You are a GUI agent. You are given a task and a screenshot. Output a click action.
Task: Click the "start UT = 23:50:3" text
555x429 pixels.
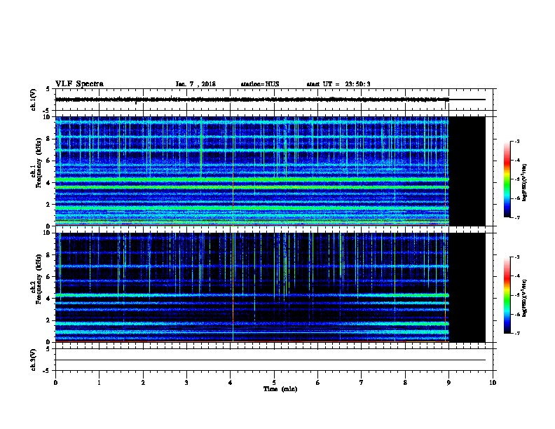point(338,84)
